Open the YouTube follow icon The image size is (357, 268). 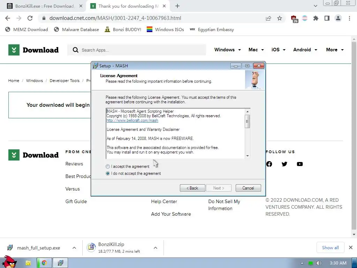pos(300,164)
